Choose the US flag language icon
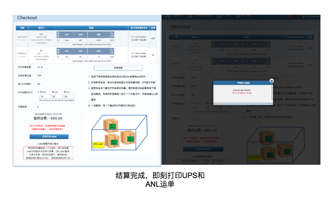Viewport: 334px width, 203px height. pos(288,16)
